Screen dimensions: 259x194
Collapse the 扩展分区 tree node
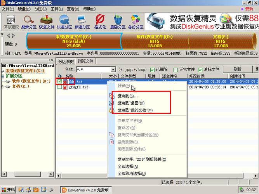[2, 76]
